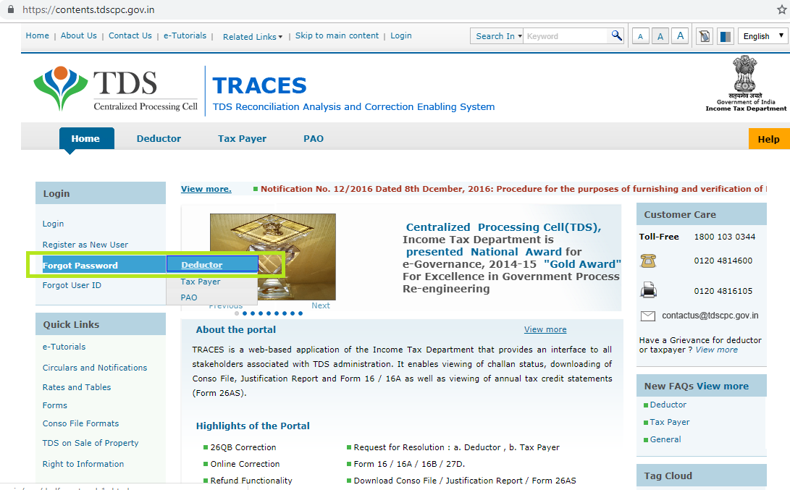Image resolution: width=790 pixels, height=490 pixels.
Task: Open the Forms quick link
Action: (55, 405)
